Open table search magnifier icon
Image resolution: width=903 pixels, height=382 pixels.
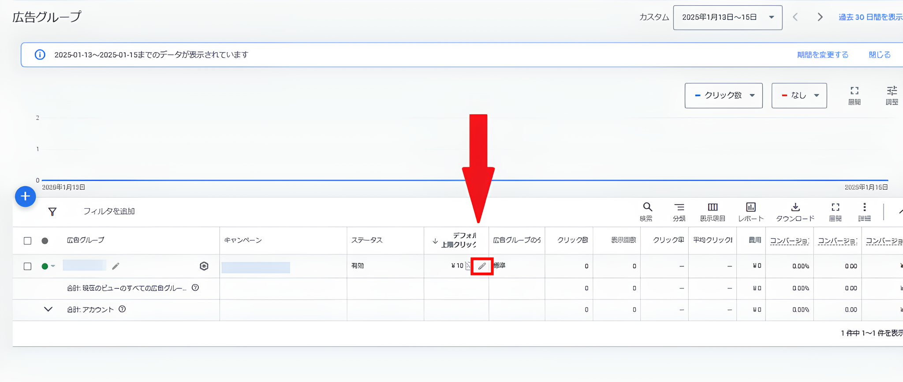click(647, 207)
